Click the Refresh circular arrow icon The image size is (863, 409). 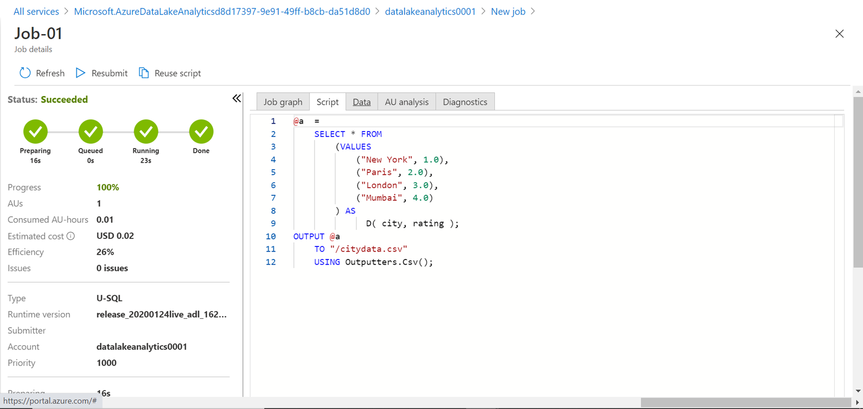coord(25,73)
